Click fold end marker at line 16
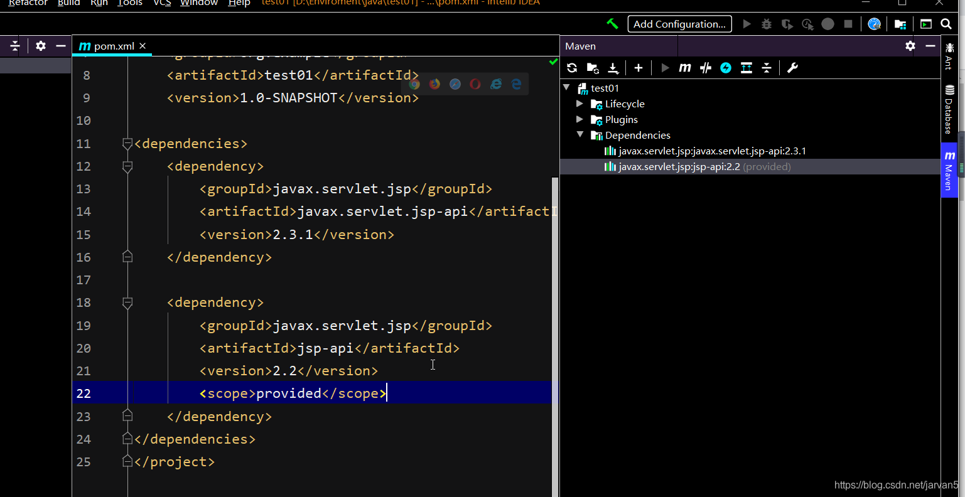Viewport: 965px width, 497px height. coord(127,257)
